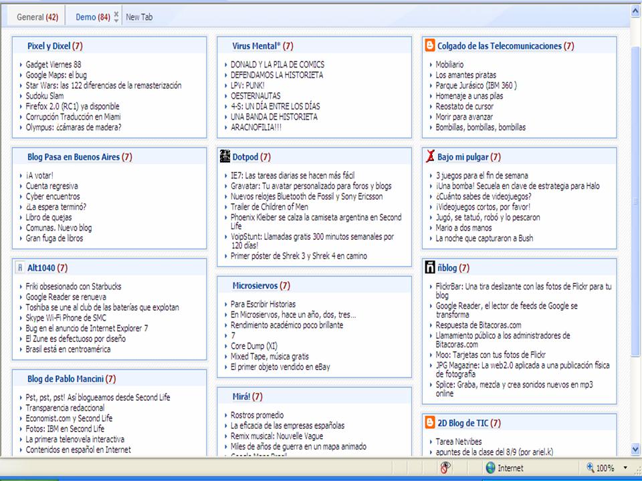Open the 'ARACNOFILIA!!!' post
The image size is (642, 481).
(256, 127)
